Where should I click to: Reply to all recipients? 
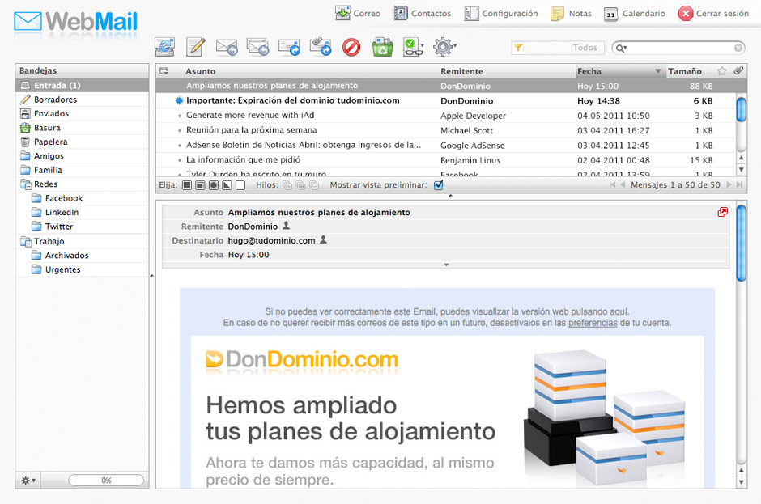257,47
